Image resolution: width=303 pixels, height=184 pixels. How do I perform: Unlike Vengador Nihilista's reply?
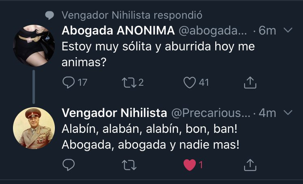point(190,165)
